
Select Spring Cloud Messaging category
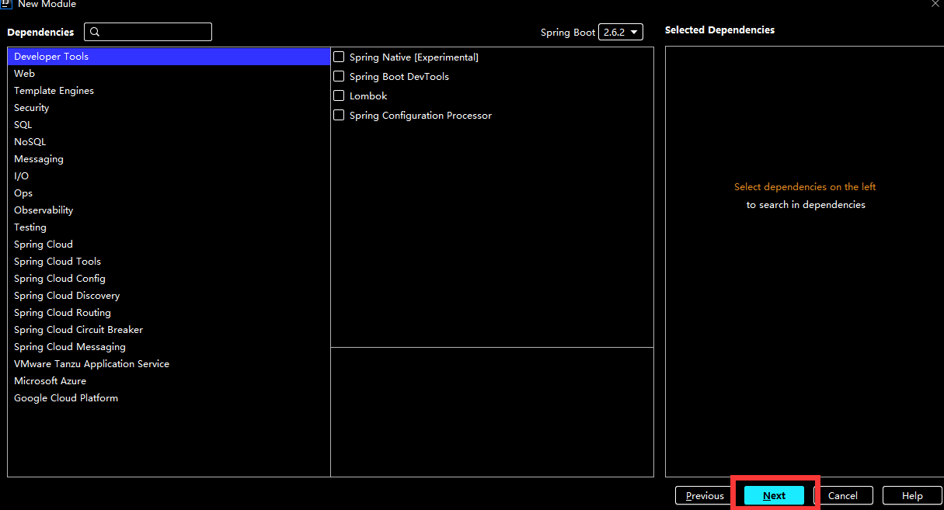(169, 347)
